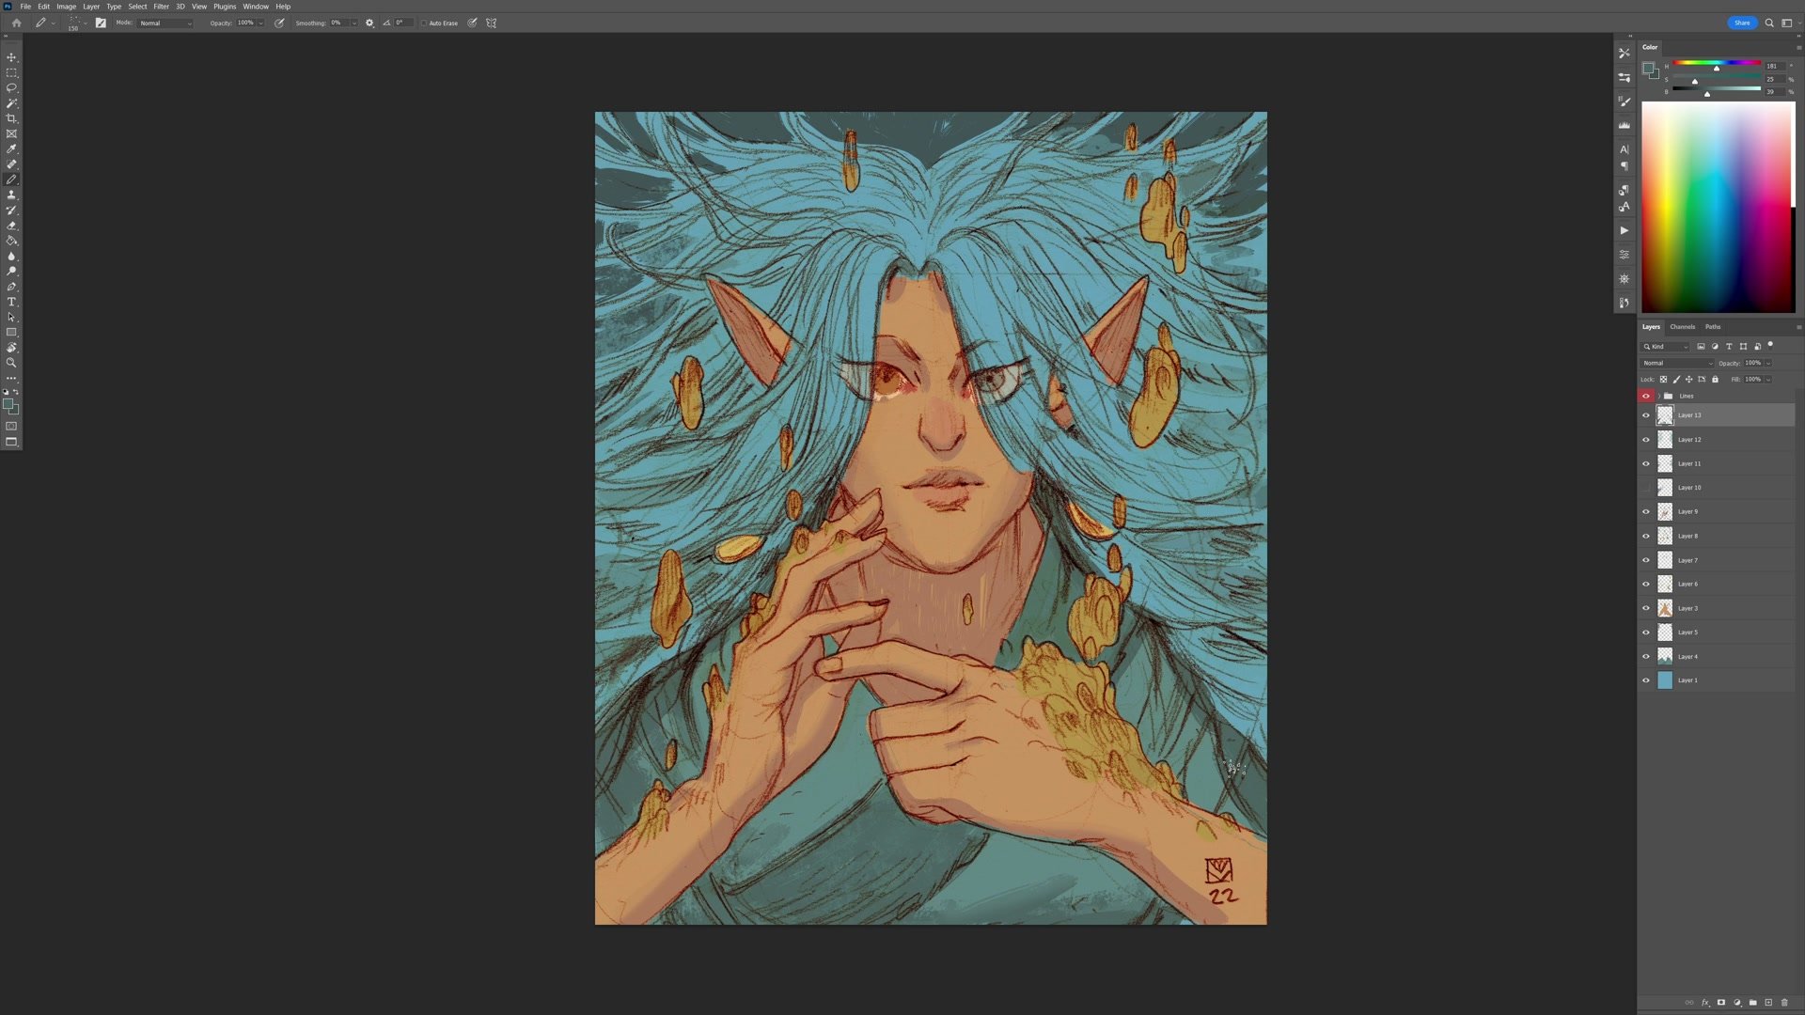
Task: Hide Layer 12 using eye icon
Action: (x=1646, y=440)
